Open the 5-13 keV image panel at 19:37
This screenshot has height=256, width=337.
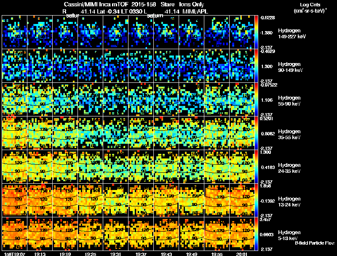click(141, 234)
